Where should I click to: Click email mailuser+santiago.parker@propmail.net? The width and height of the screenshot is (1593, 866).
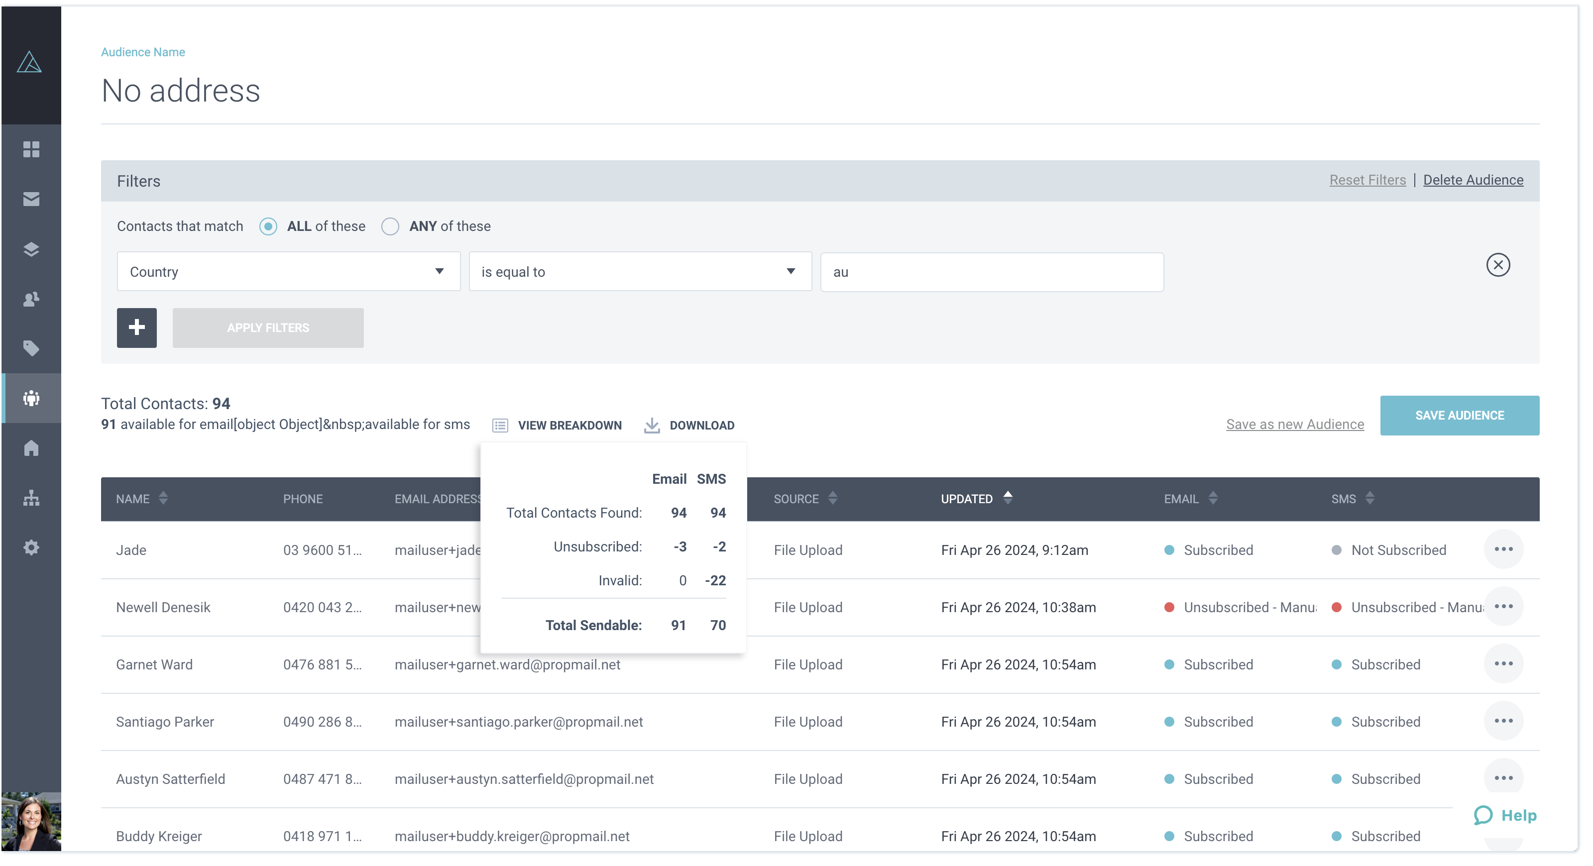point(519,722)
